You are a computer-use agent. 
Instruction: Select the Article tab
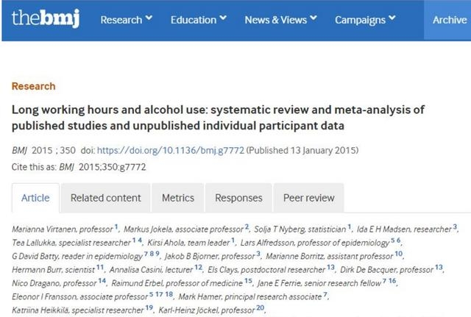pyautogui.click(x=35, y=198)
